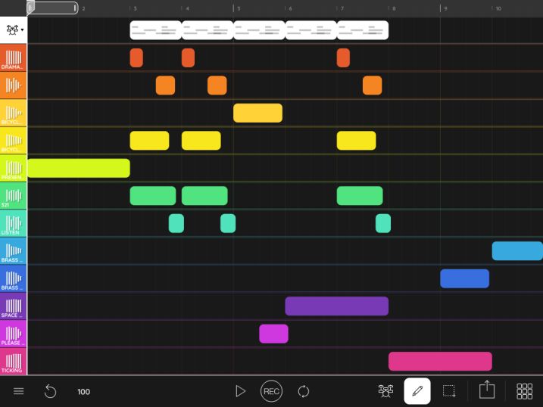Activate the marquee selection tool
Screen dimensions: 543x407
point(449,391)
